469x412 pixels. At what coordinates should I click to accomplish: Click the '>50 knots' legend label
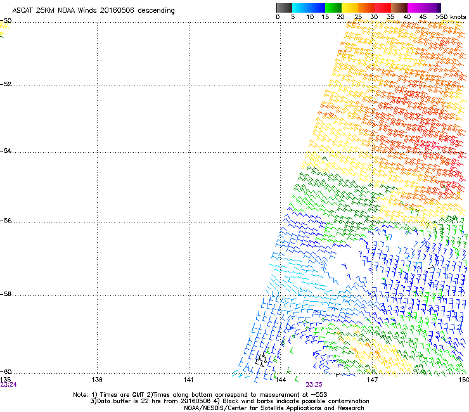451,16
